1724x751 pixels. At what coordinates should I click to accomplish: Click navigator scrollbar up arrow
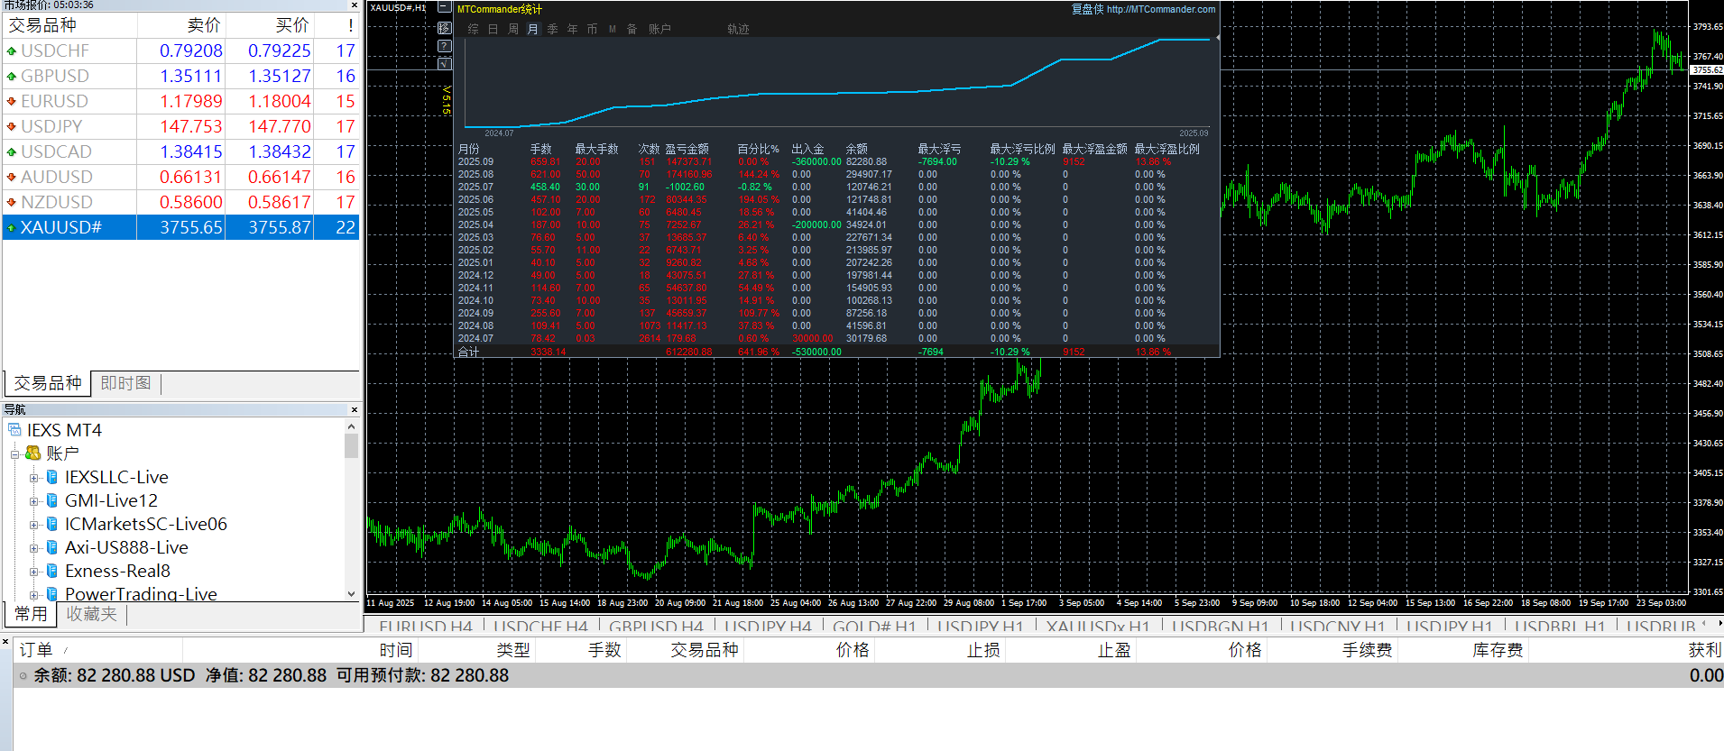pos(351,426)
